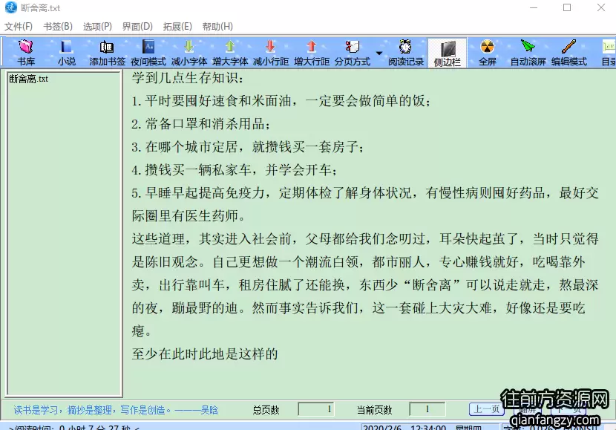The image size is (616, 430).
Task: Increase font size with 增大字体
Action: [x=230, y=53]
